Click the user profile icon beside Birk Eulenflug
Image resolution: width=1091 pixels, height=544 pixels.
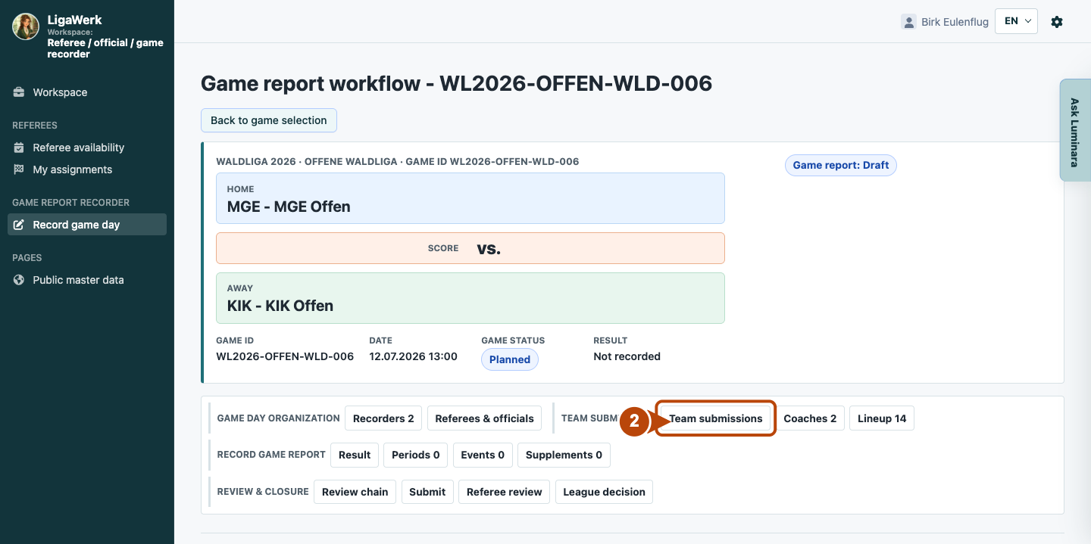coord(908,22)
